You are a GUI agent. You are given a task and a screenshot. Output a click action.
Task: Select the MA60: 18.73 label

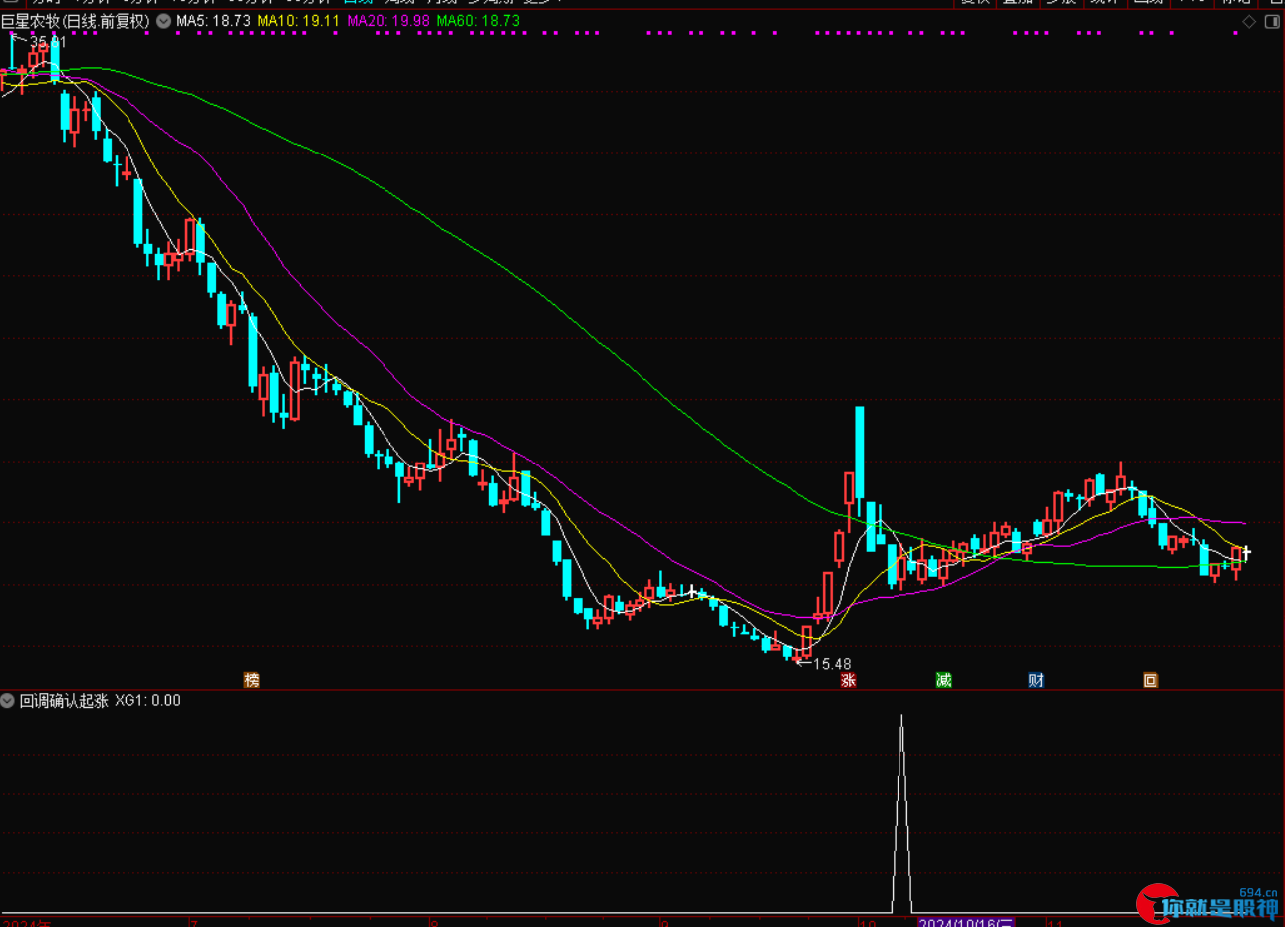[x=478, y=21]
